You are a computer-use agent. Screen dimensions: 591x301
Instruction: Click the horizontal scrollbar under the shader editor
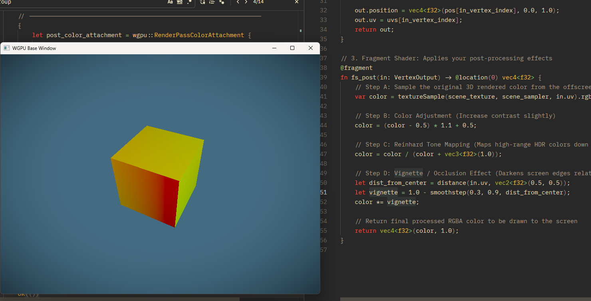pyautogui.click(x=466, y=299)
